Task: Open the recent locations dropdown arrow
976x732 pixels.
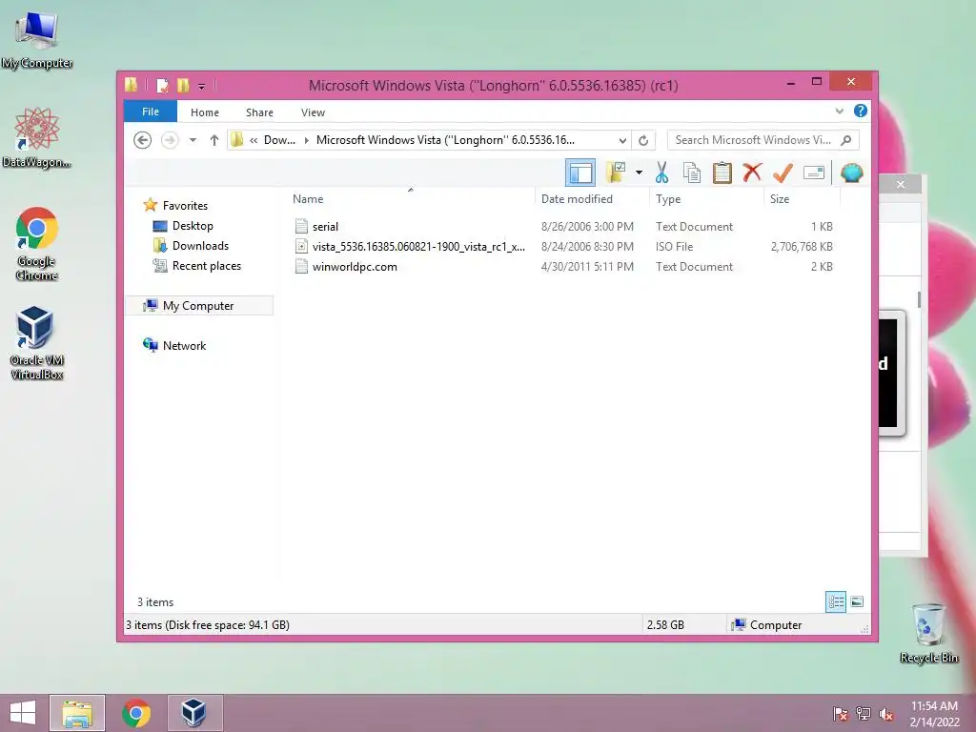Action: click(x=193, y=140)
